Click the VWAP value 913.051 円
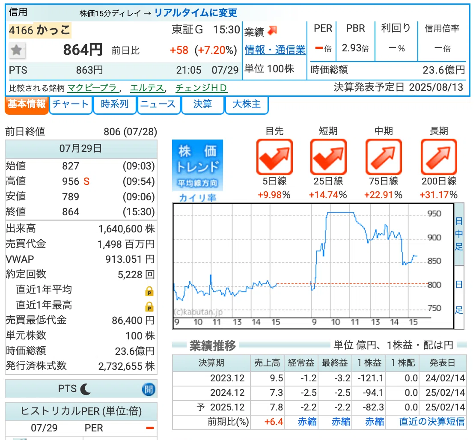 [130, 259]
